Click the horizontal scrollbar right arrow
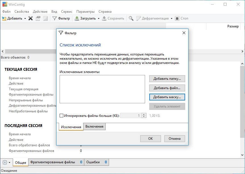 point(242,51)
